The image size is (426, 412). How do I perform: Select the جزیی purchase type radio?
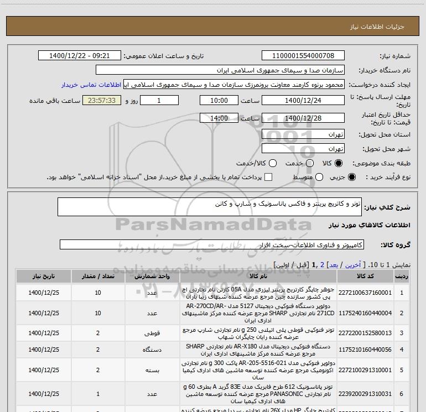(x=351, y=177)
